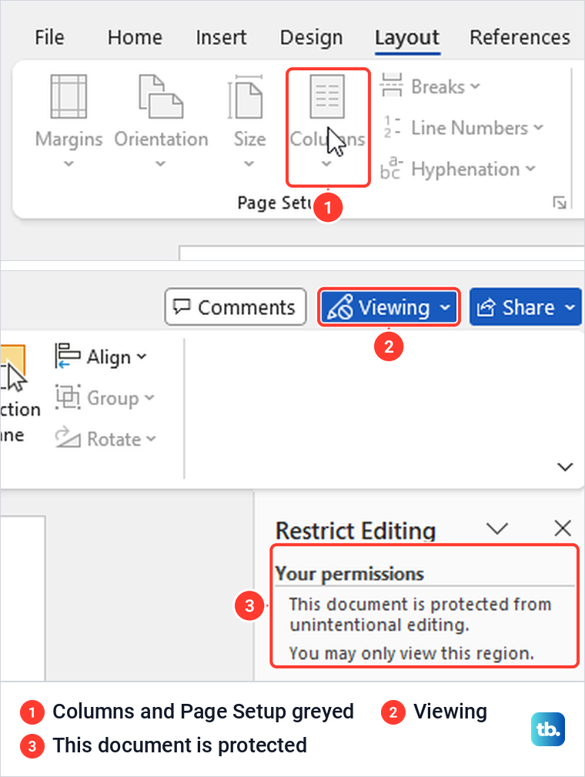Click the 'Your permissions' heading

tap(349, 574)
